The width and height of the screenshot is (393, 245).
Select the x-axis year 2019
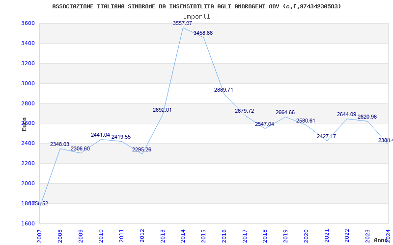pyautogui.click(x=286, y=236)
